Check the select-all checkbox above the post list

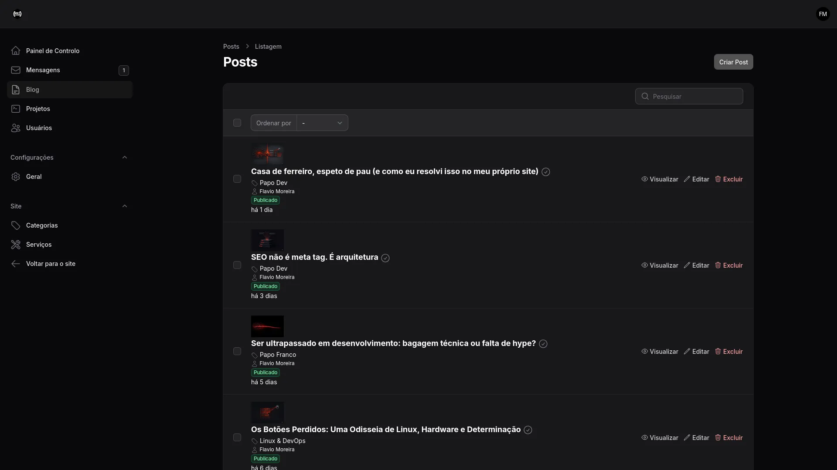(x=237, y=123)
